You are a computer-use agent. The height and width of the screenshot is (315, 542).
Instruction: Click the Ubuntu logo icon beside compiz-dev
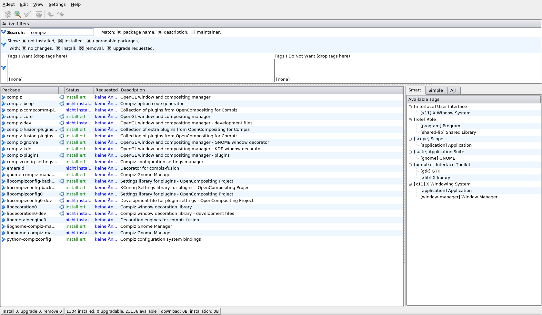pyautogui.click(x=61, y=123)
